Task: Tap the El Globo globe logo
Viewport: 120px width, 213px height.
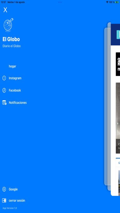Action: [x=9, y=25]
